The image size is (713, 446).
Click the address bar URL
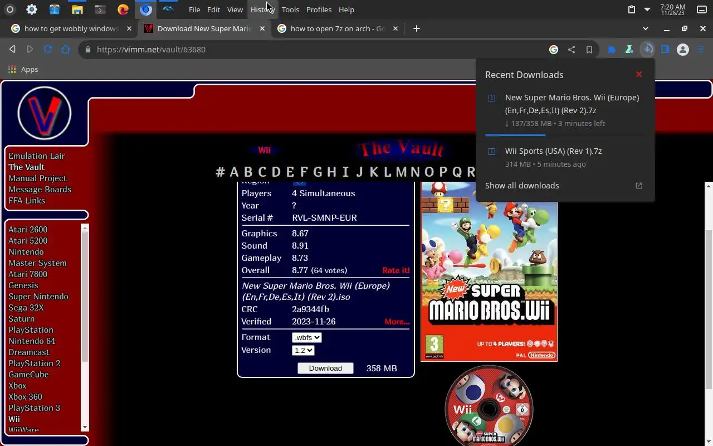pyautogui.click(x=151, y=50)
